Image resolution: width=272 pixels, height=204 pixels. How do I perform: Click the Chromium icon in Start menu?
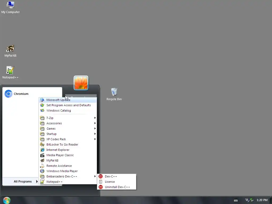[8, 94]
